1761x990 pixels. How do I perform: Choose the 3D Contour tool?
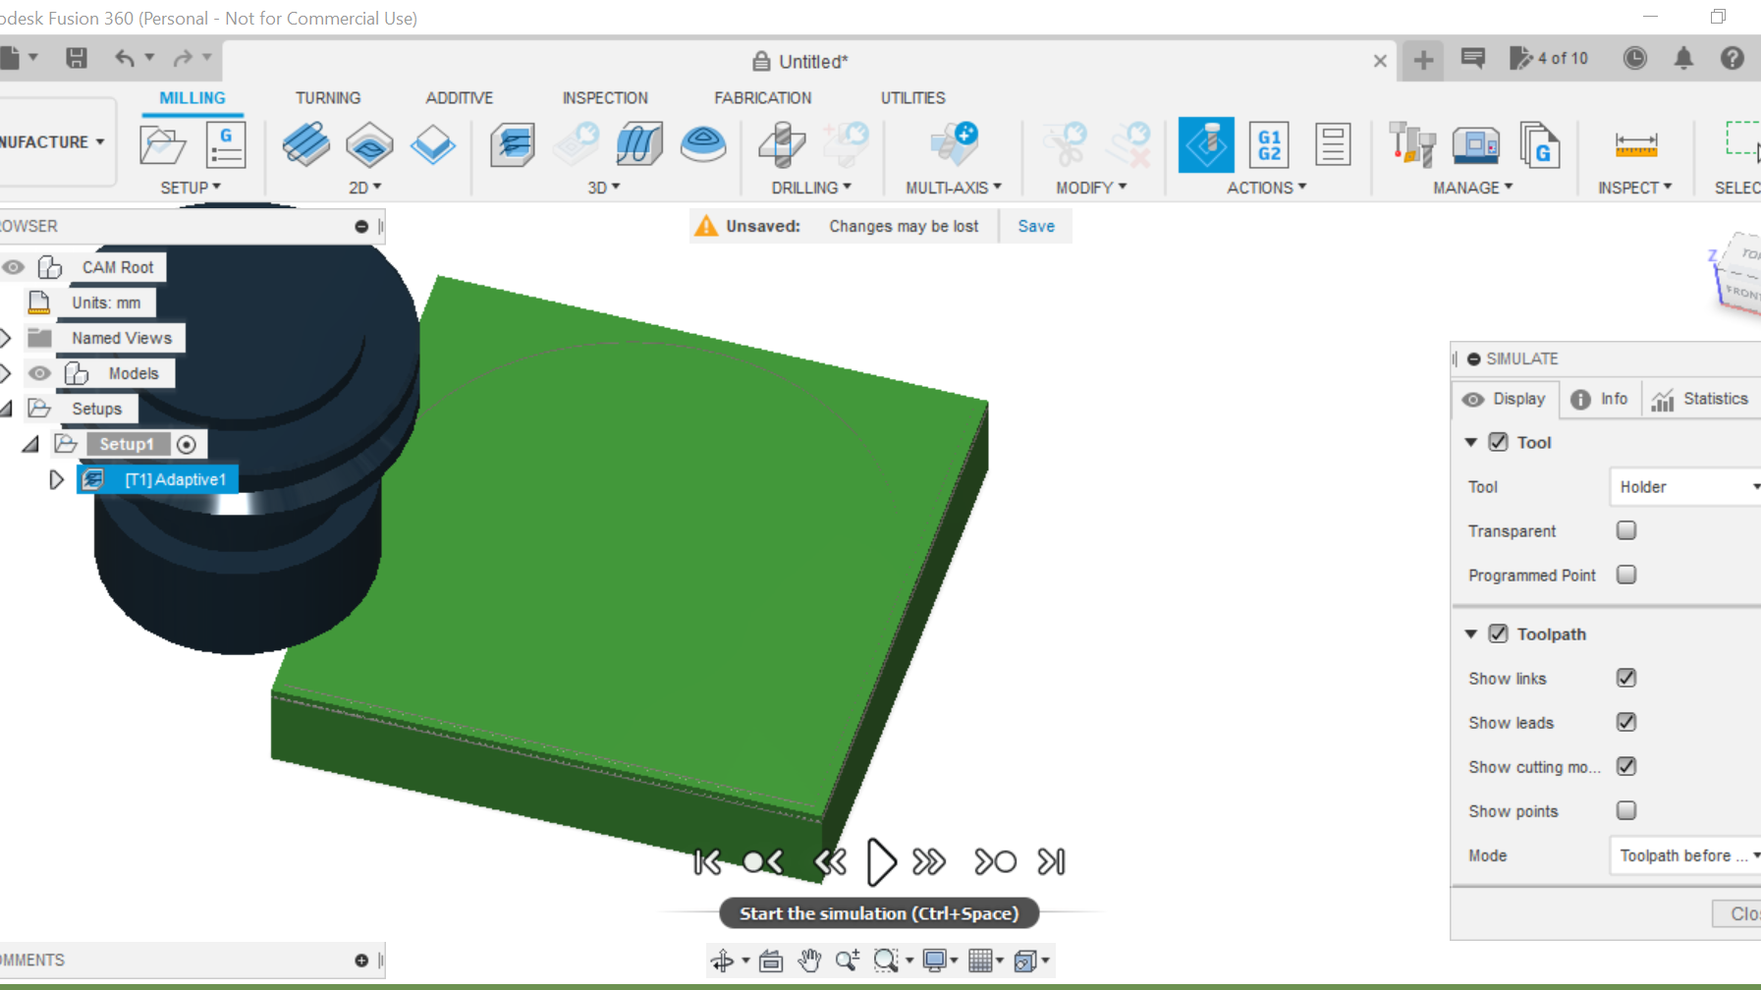click(x=703, y=144)
